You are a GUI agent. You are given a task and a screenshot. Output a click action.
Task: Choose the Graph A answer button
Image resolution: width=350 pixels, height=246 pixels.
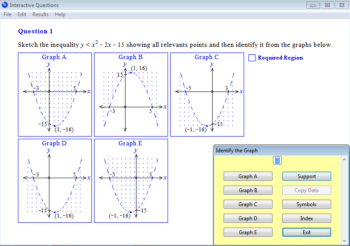pyautogui.click(x=248, y=176)
